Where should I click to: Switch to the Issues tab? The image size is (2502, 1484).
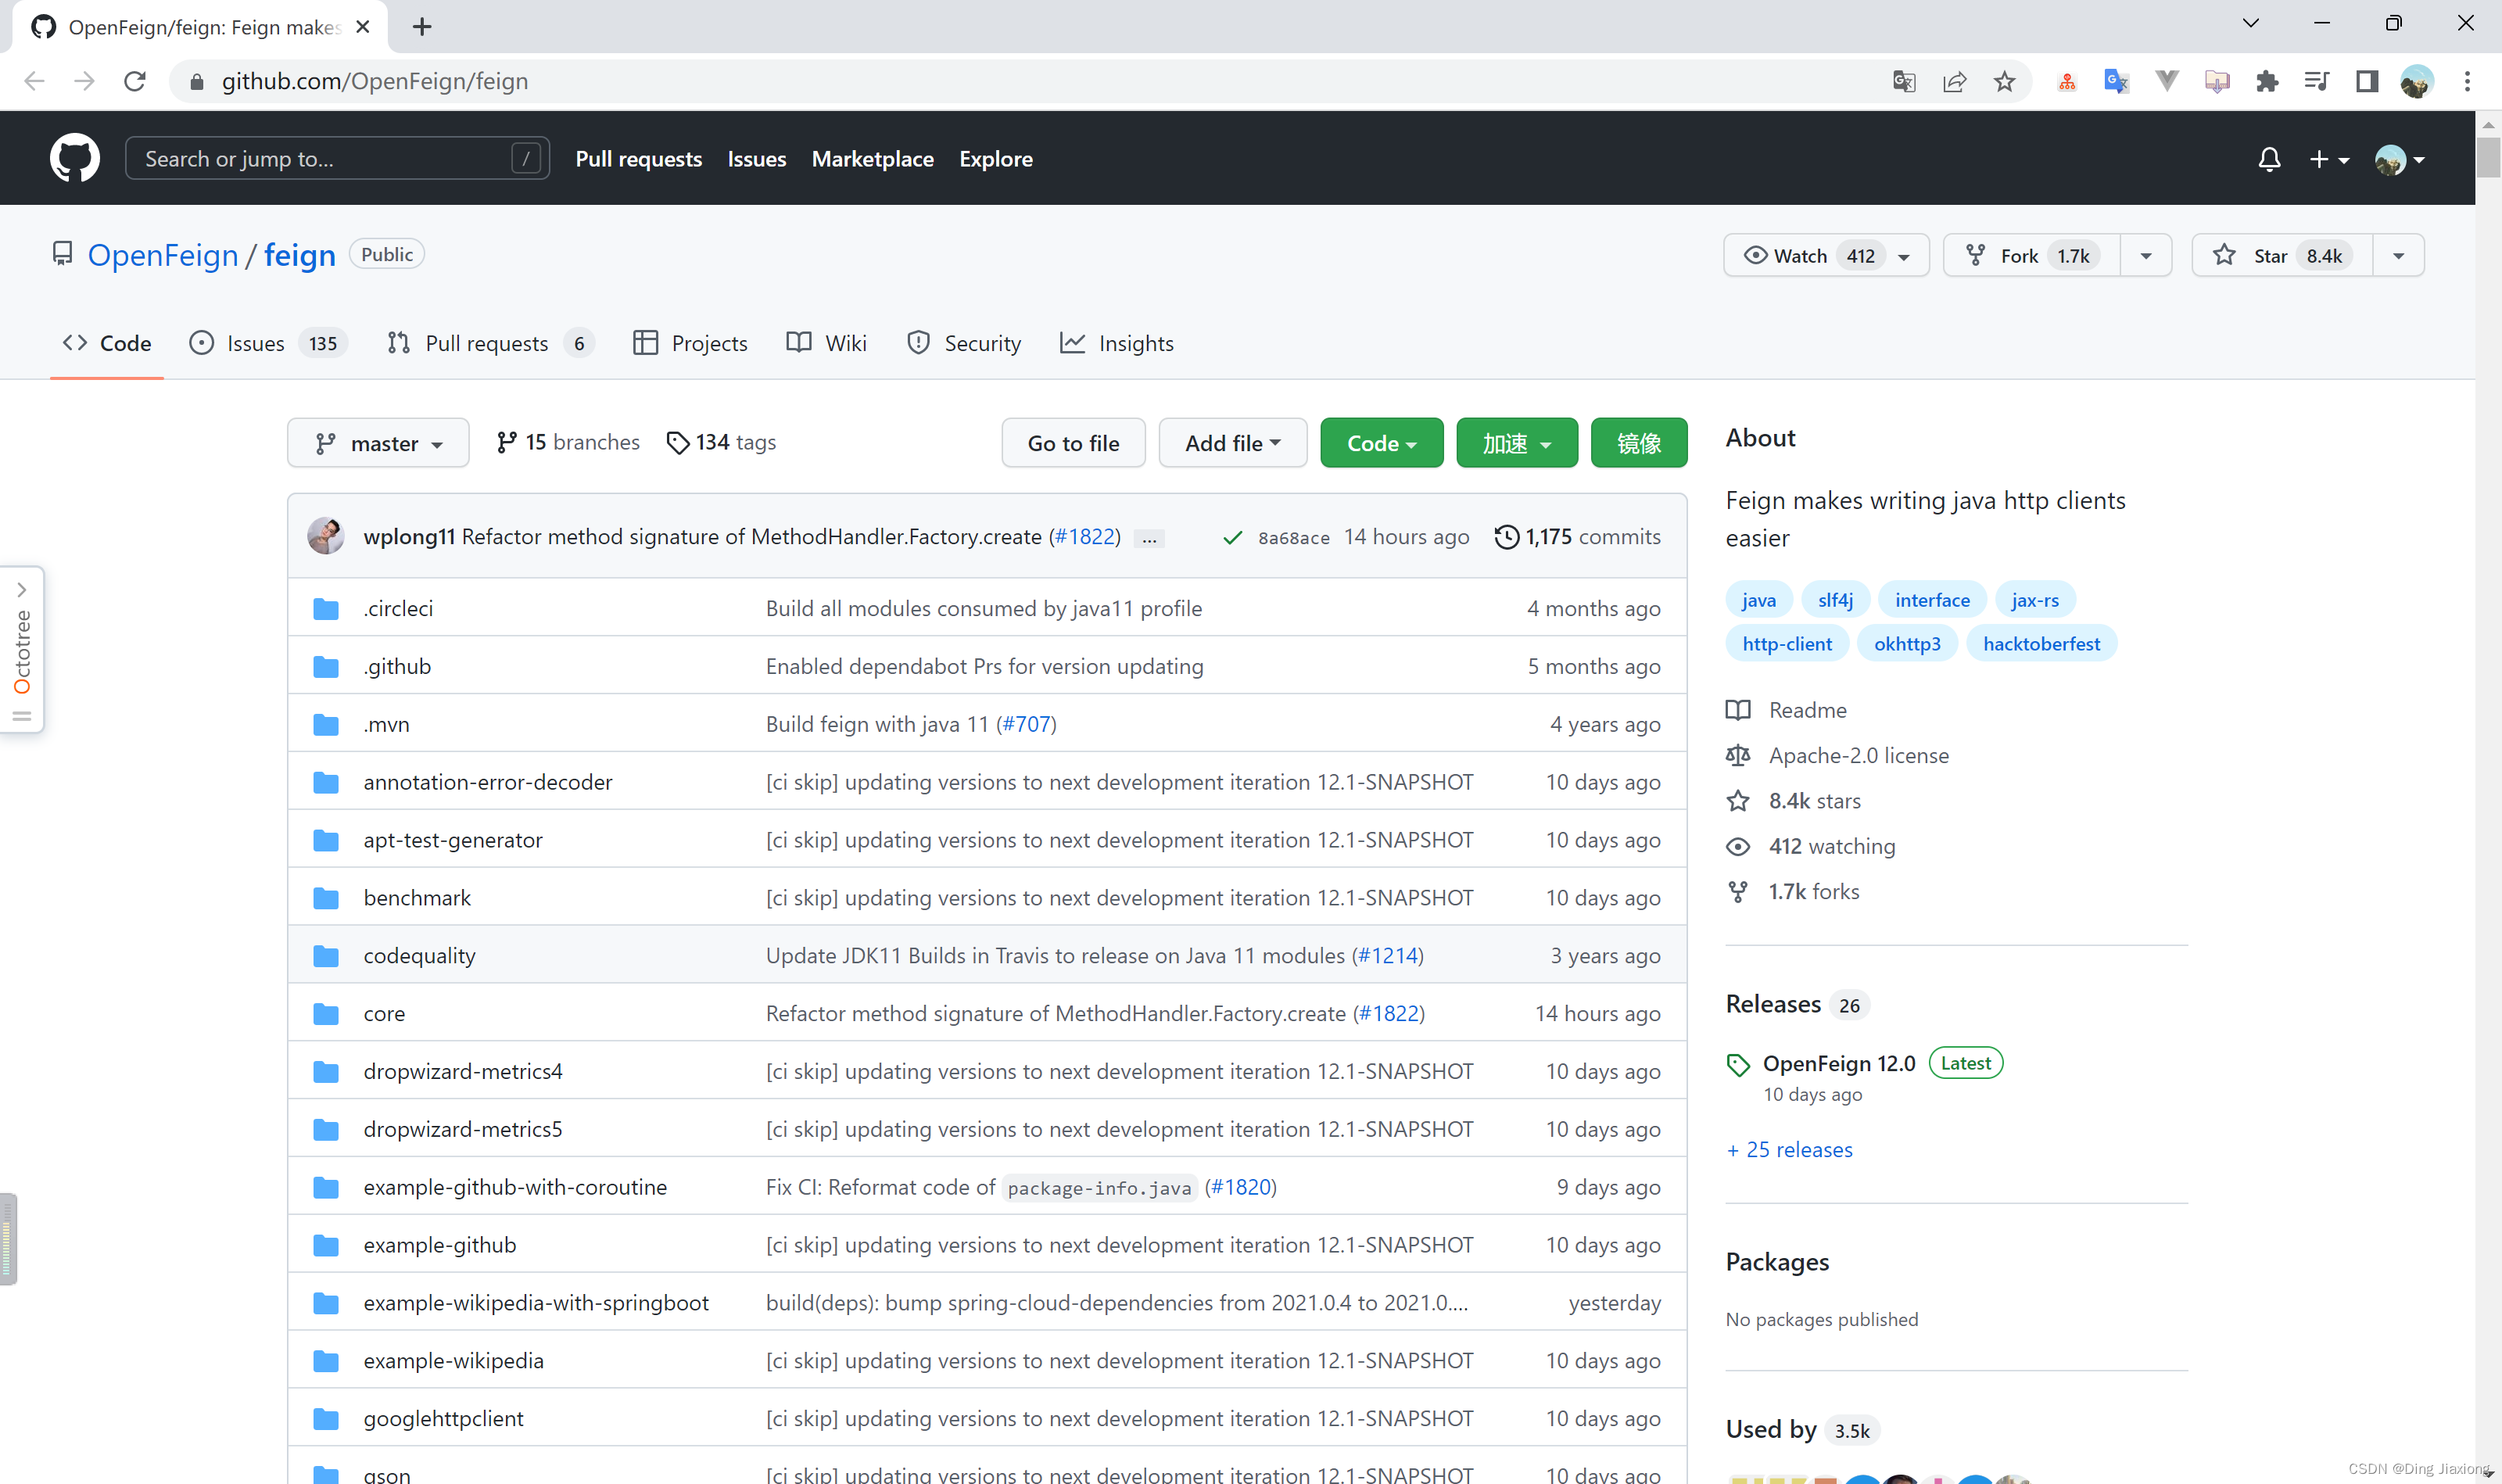(255, 343)
